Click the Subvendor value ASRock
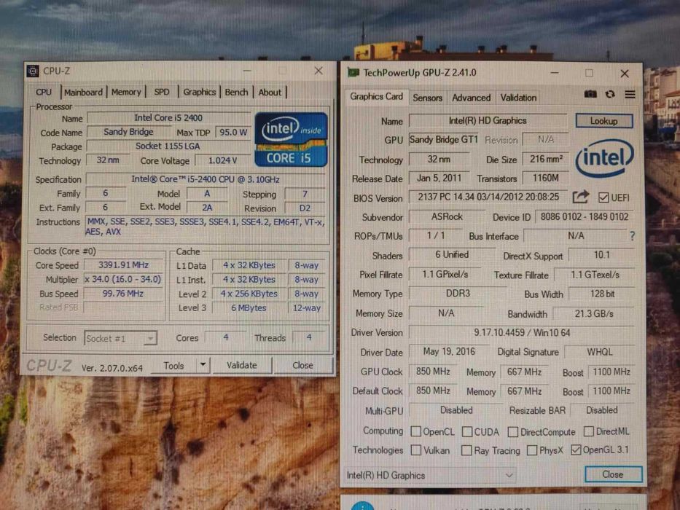The image size is (680, 510). click(447, 217)
